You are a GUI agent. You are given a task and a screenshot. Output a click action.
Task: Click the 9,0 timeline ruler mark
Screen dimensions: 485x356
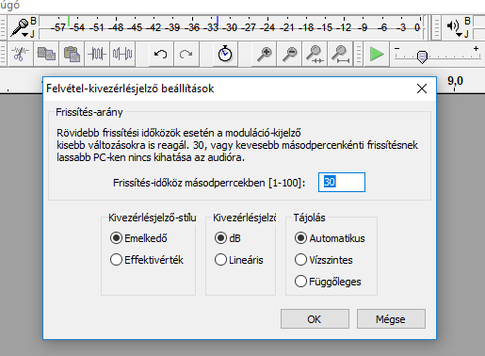pos(455,81)
